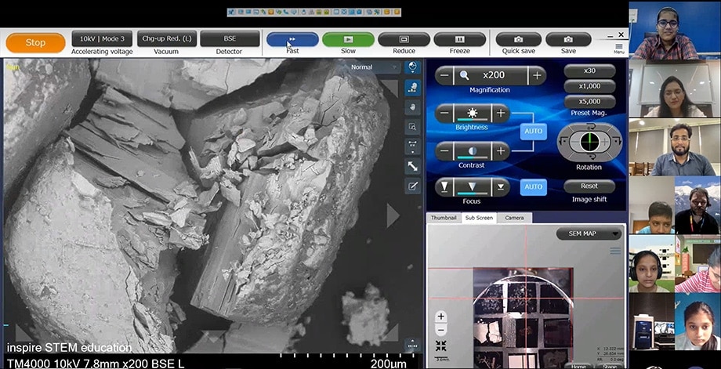Click the double-arrow measurement tool icon
The width and height of the screenshot is (721, 369).
tap(412, 166)
